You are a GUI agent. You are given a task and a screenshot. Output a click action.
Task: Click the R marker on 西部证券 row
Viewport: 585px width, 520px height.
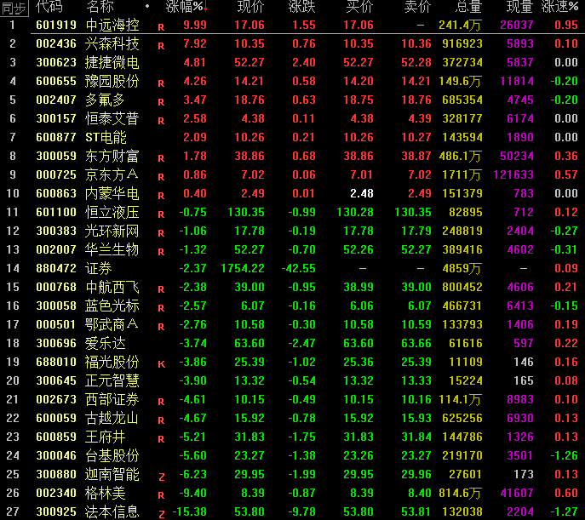click(x=161, y=402)
